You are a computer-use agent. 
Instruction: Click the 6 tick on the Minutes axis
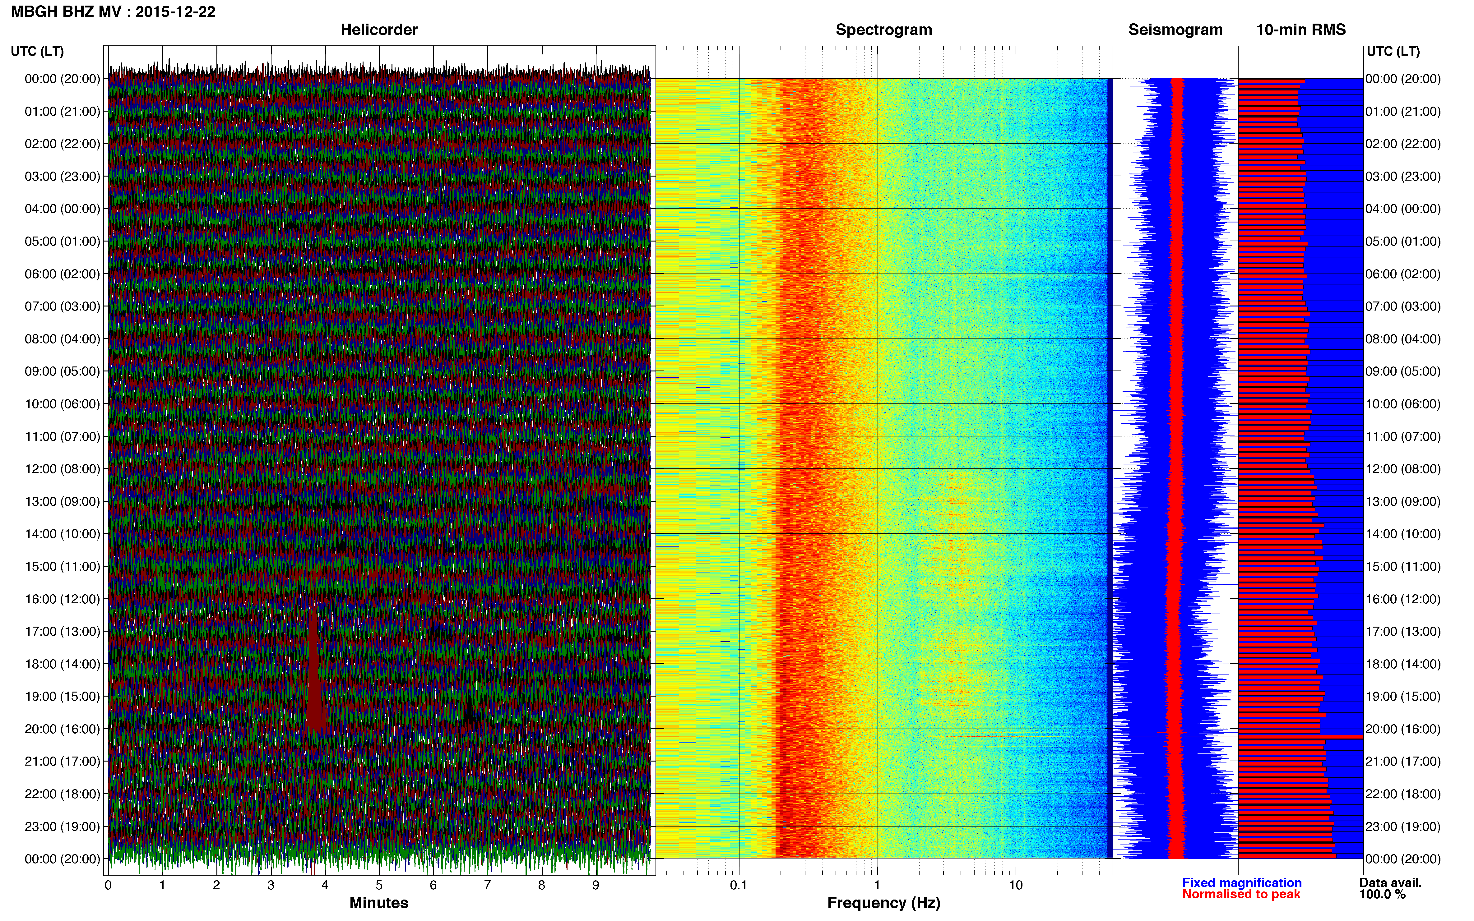pos(433,885)
